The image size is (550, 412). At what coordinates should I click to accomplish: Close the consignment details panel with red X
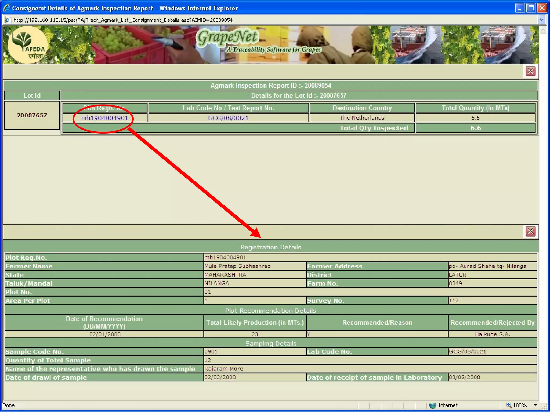pos(530,71)
